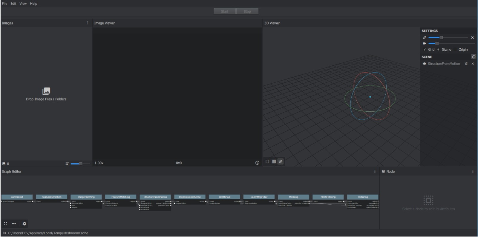Select solid render mode square icon

[x=267, y=161]
